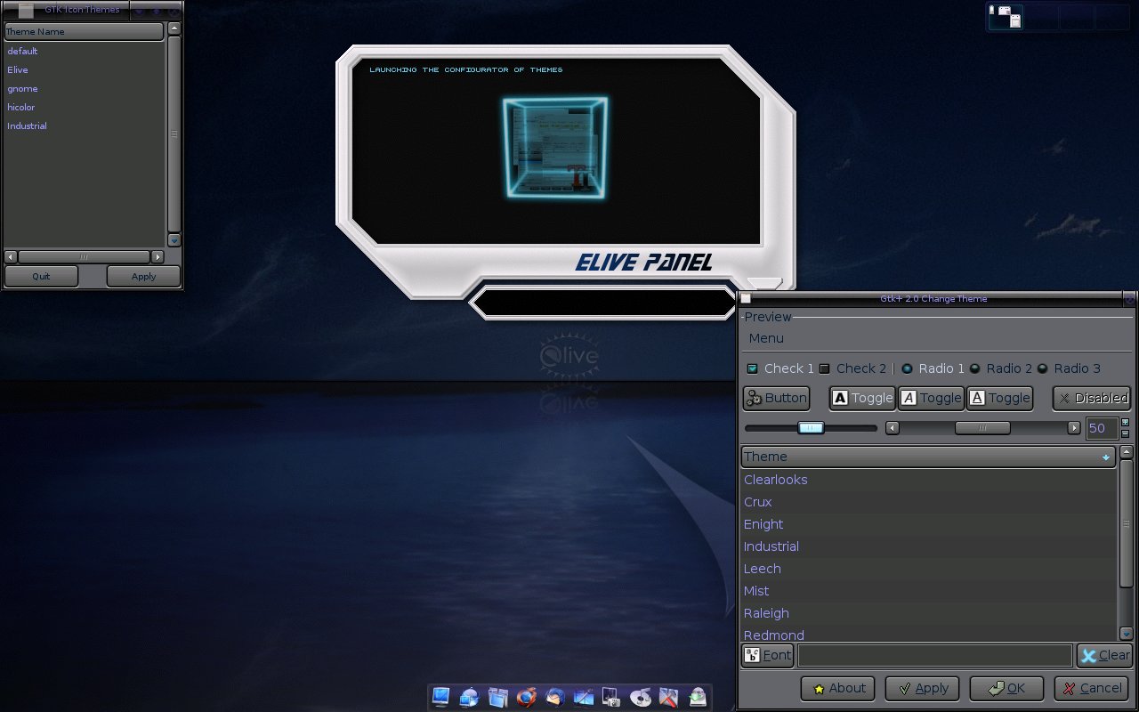Click the disk installer icon in the dock
Screen dimensions: 1139x712
[698, 697]
